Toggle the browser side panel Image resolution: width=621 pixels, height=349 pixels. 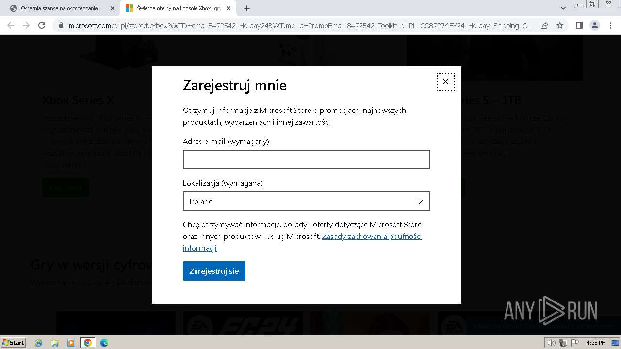point(579,25)
